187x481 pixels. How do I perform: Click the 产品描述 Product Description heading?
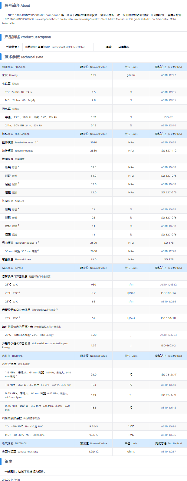28,37
